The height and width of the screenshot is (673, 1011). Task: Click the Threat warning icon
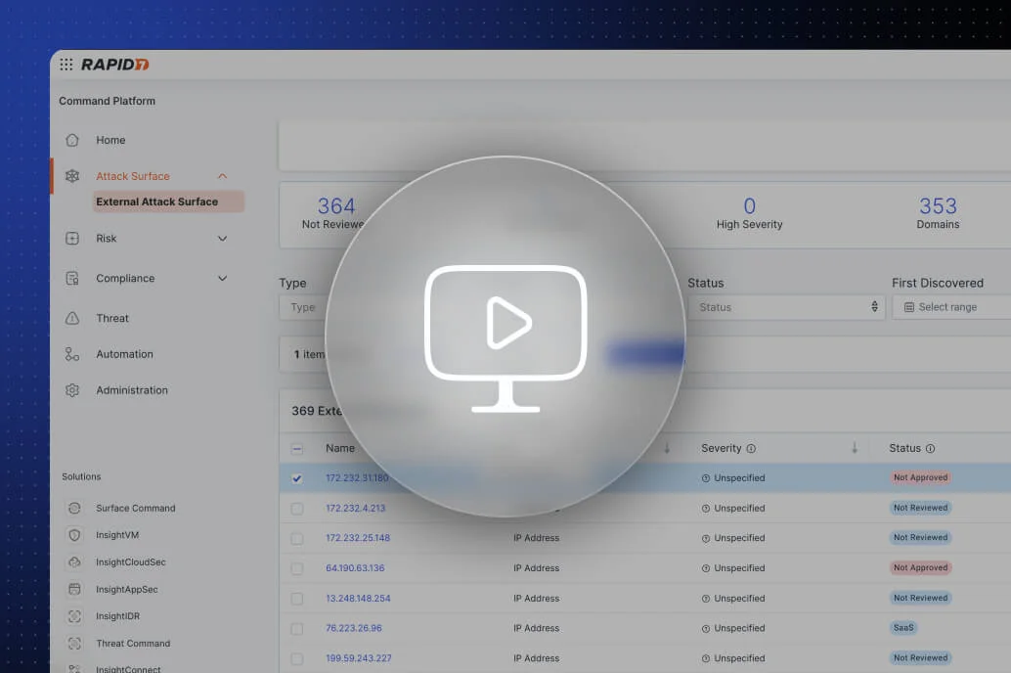click(x=72, y=318)
